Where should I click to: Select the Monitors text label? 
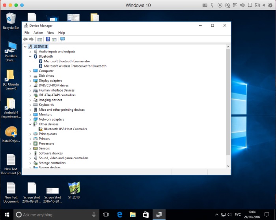click(45, 114)
